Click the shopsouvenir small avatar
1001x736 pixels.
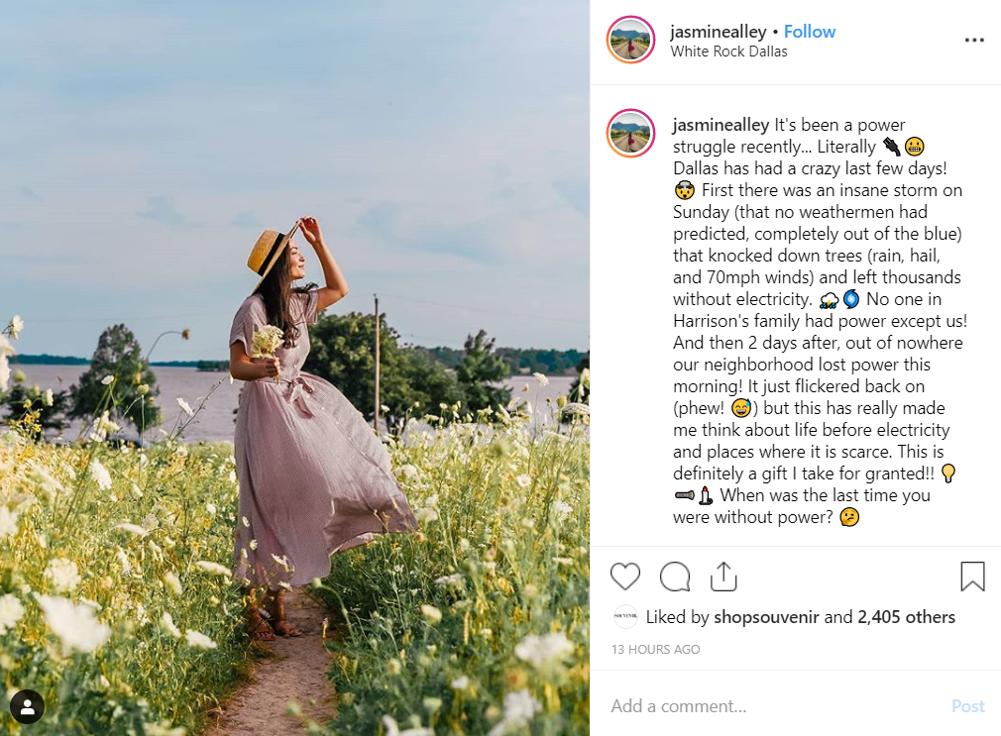(x=625, y=616)
